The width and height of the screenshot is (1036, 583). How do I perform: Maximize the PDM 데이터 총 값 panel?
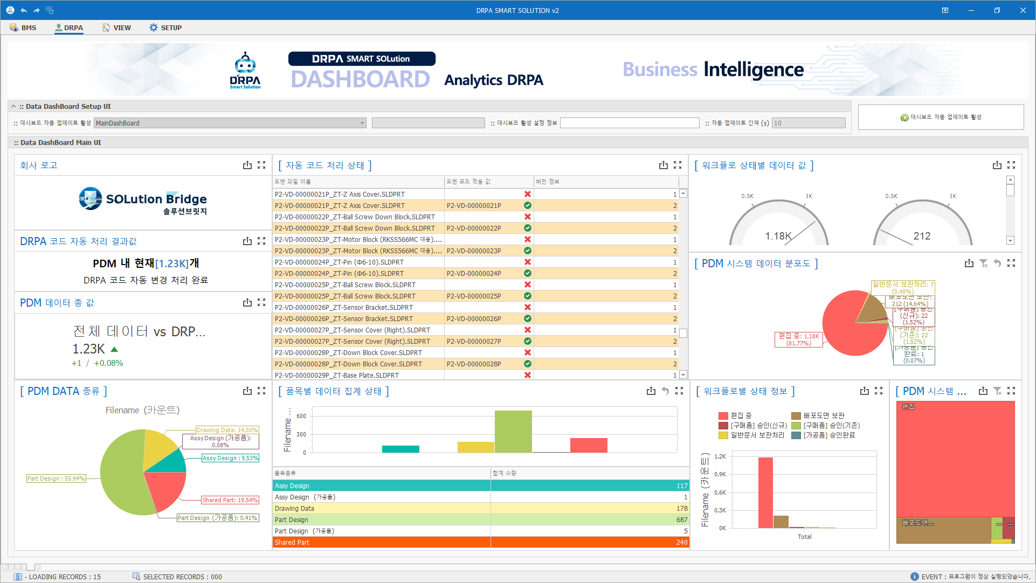(x=261, y=303)
